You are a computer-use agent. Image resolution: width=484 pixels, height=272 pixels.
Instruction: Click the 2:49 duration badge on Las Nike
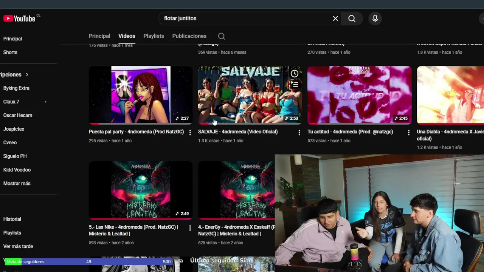(182, 213)
